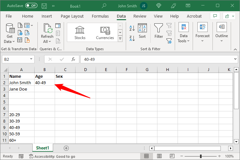Select the Currencies data type

coord(105,33)
